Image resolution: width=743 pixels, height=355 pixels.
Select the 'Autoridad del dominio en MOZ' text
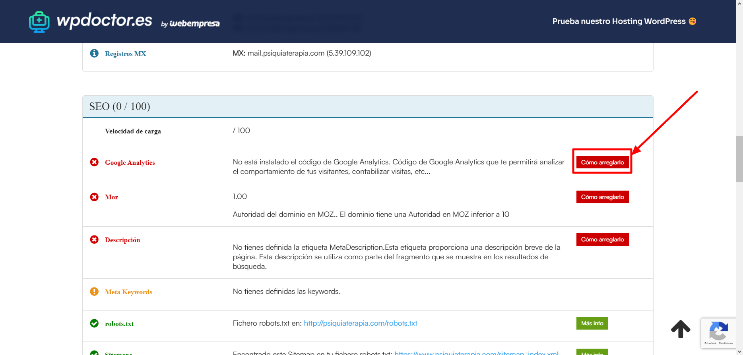coord(371,214)
